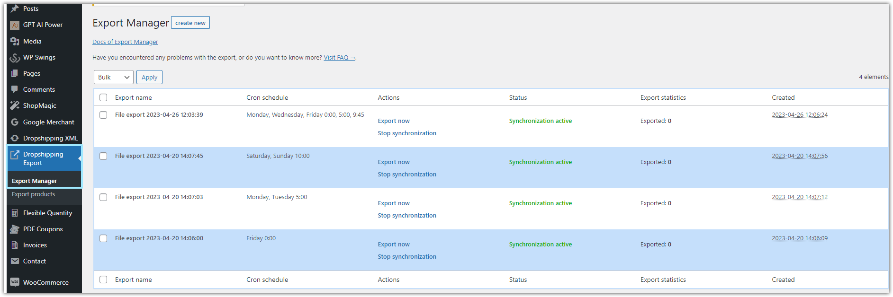
Task: Click the Posts pin icon in sidebar
Action: pyautogui.click(x=15, y=9)
